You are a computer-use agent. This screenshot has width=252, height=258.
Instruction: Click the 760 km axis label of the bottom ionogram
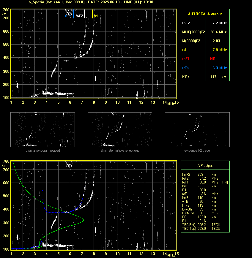6,162
